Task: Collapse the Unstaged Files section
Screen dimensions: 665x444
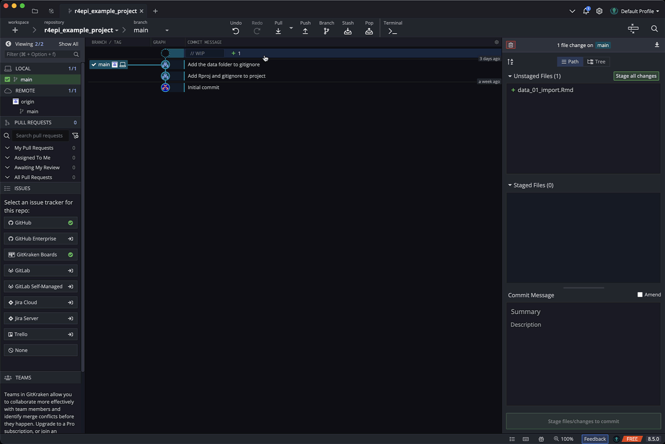Action: (510, 76)
